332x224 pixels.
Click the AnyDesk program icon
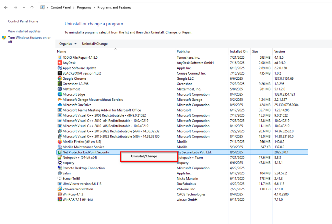60,63
